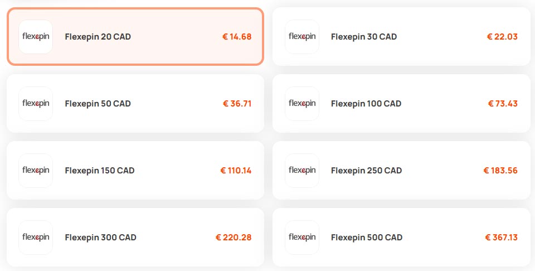Click the € 73.43 price text
Image resolution: width=535 pixels, height=271 pixels.
click(x=503, y=103)
